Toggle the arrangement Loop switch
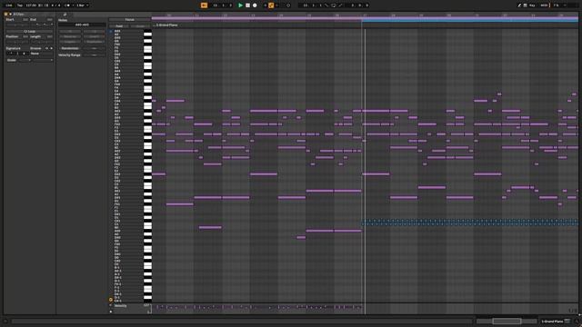 click(334, 5)
